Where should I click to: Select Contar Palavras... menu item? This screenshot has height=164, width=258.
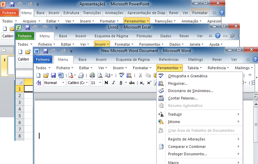click(200, 98)
